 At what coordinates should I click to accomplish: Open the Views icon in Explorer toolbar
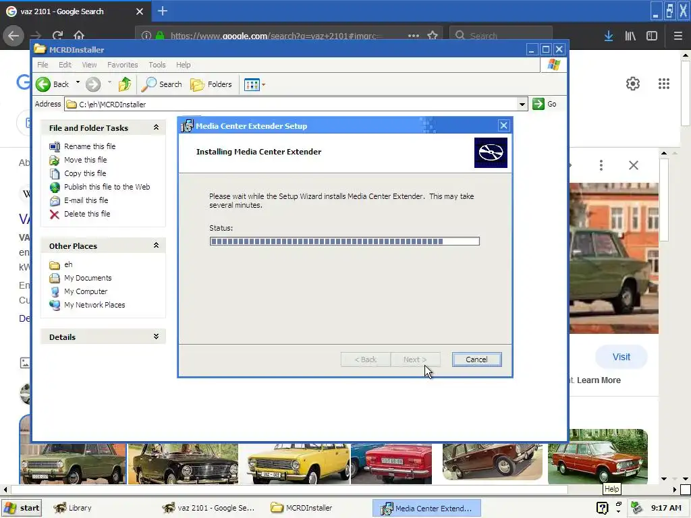(x=252, y=84)
